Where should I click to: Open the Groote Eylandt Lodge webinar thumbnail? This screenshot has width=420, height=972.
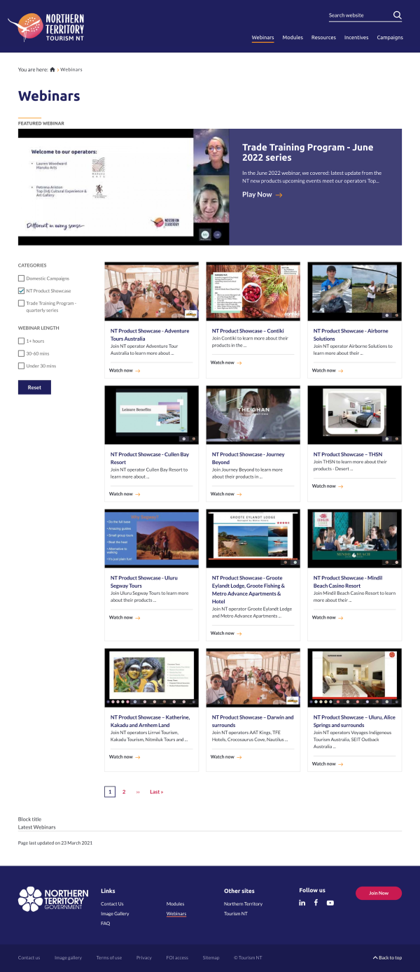click(253, 538)
